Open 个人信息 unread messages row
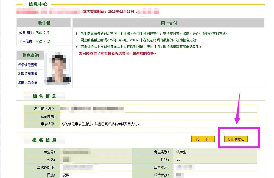274x178 pixels. pyautogui.click(x=43, y=41)
